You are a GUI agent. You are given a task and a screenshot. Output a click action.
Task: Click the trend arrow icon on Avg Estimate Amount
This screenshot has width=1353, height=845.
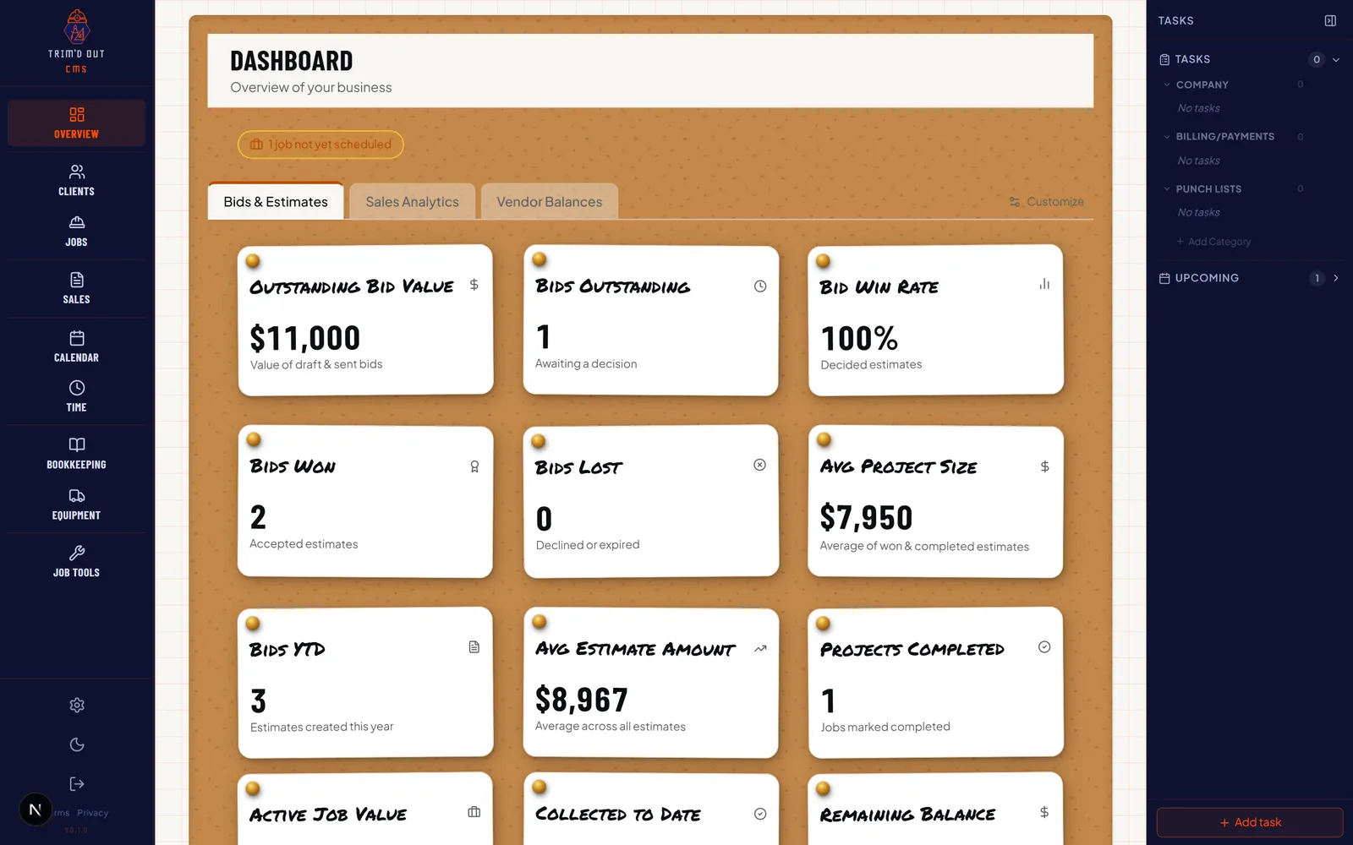[x=760, y=649]
